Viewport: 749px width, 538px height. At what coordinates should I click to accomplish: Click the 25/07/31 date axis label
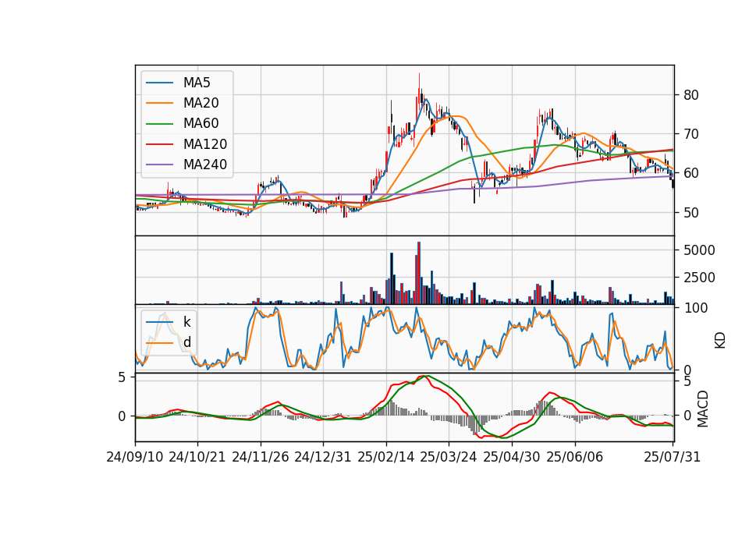(x=672, y=457)
